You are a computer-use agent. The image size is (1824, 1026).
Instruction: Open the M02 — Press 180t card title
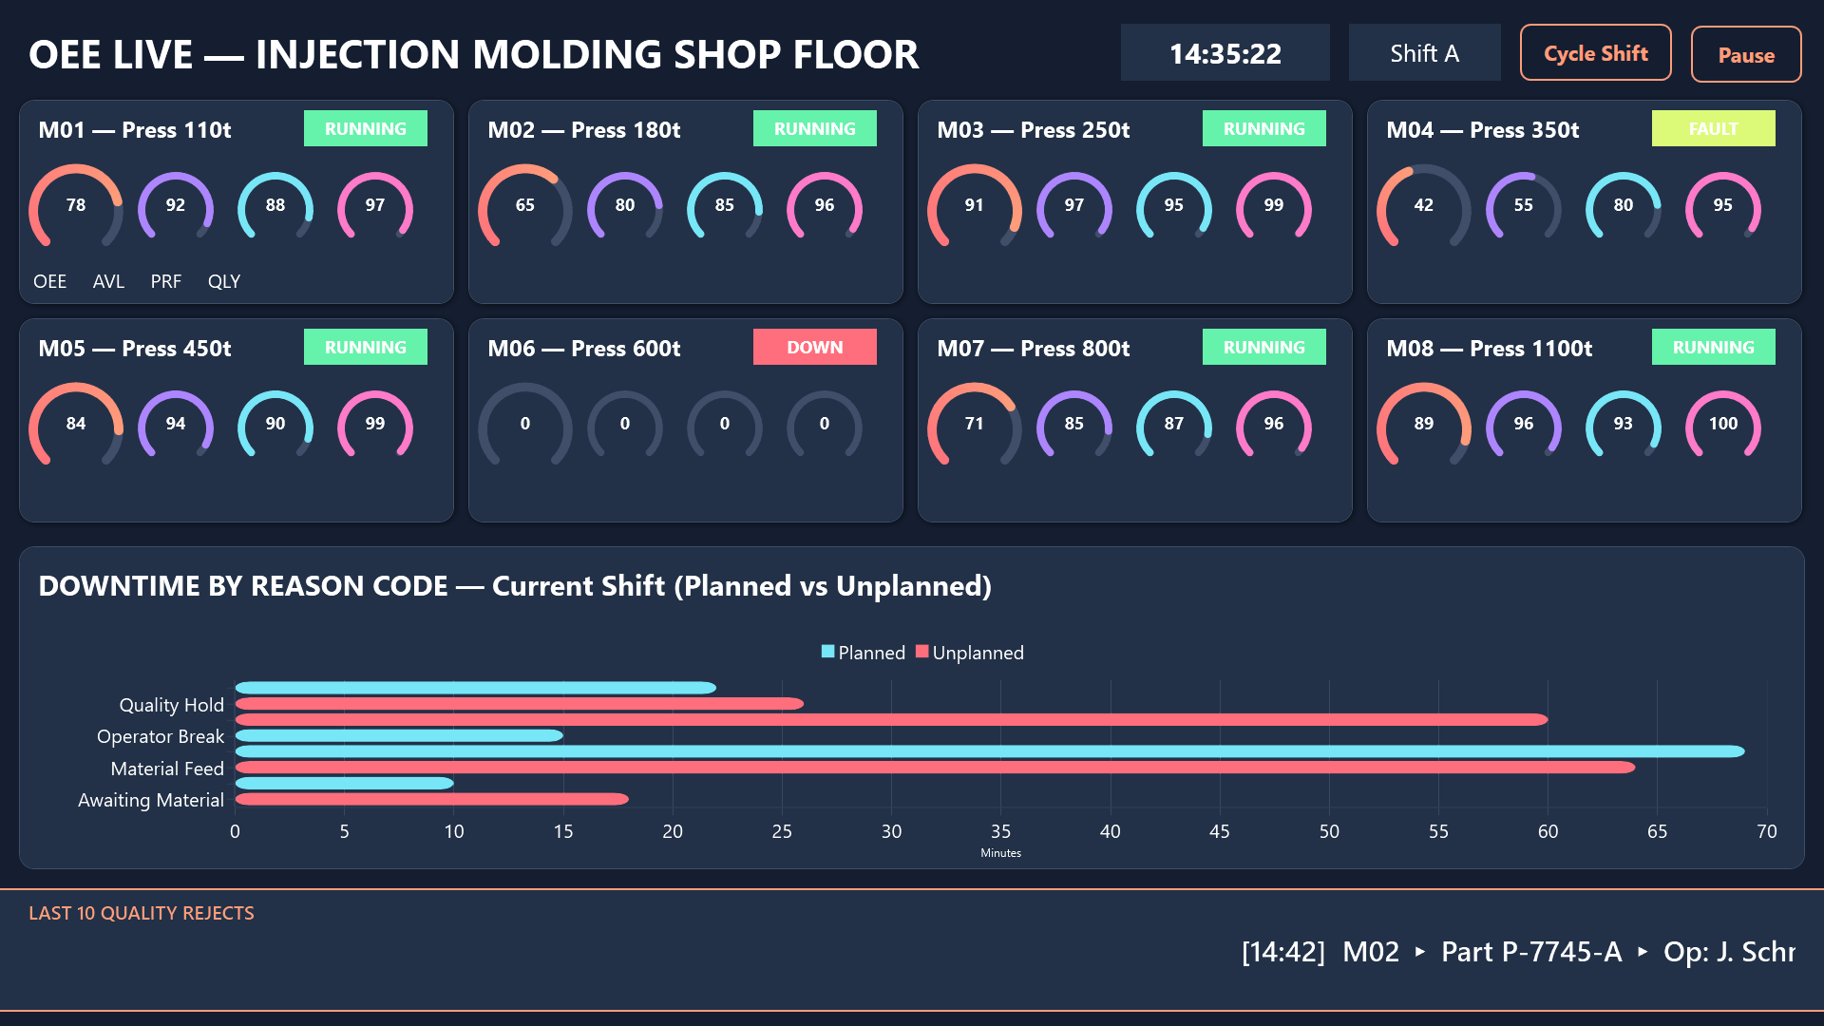click(x=584, y=130)
